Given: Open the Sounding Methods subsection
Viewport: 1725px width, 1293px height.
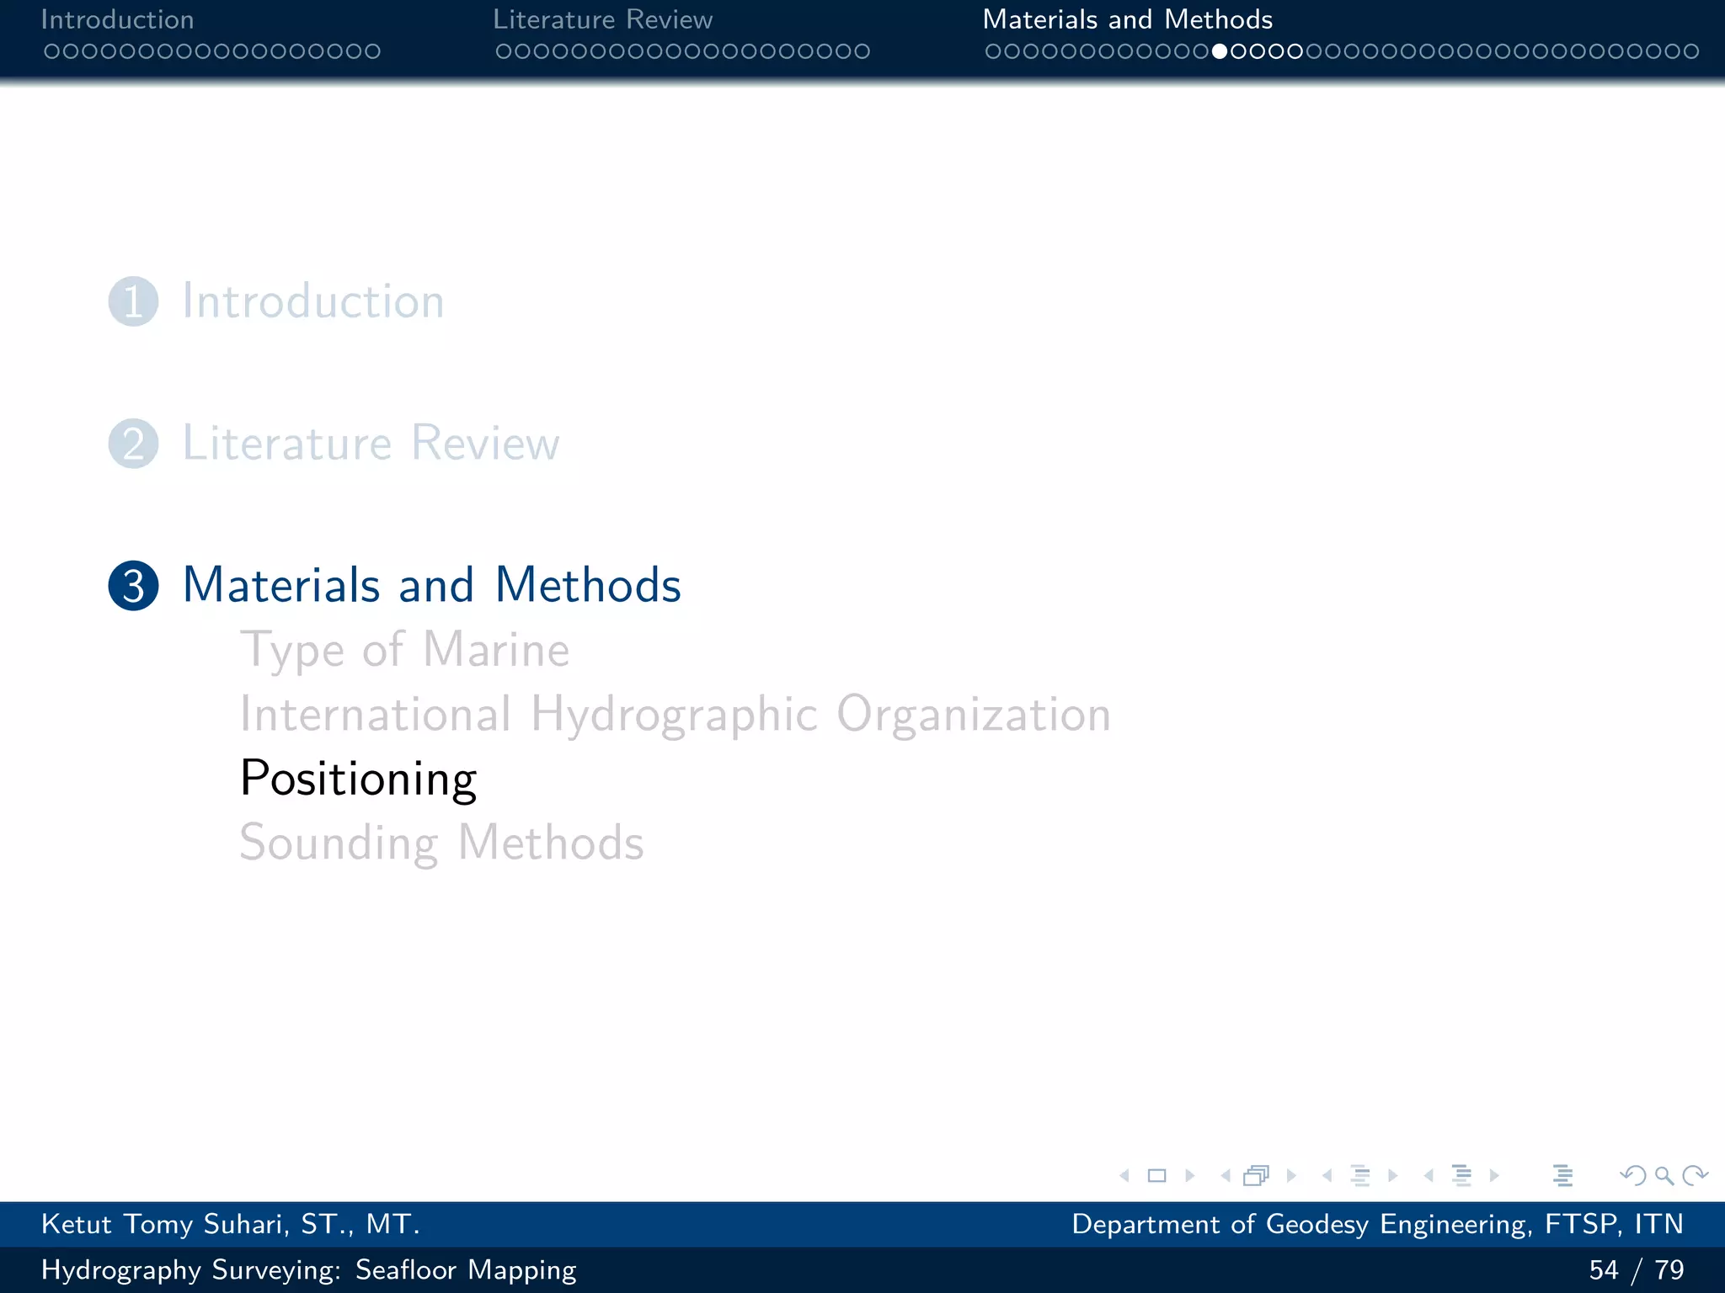Looking at the screenshot, I should tap(442, 843).
